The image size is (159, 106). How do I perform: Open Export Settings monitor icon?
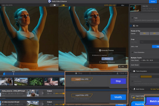coord(133,97)
